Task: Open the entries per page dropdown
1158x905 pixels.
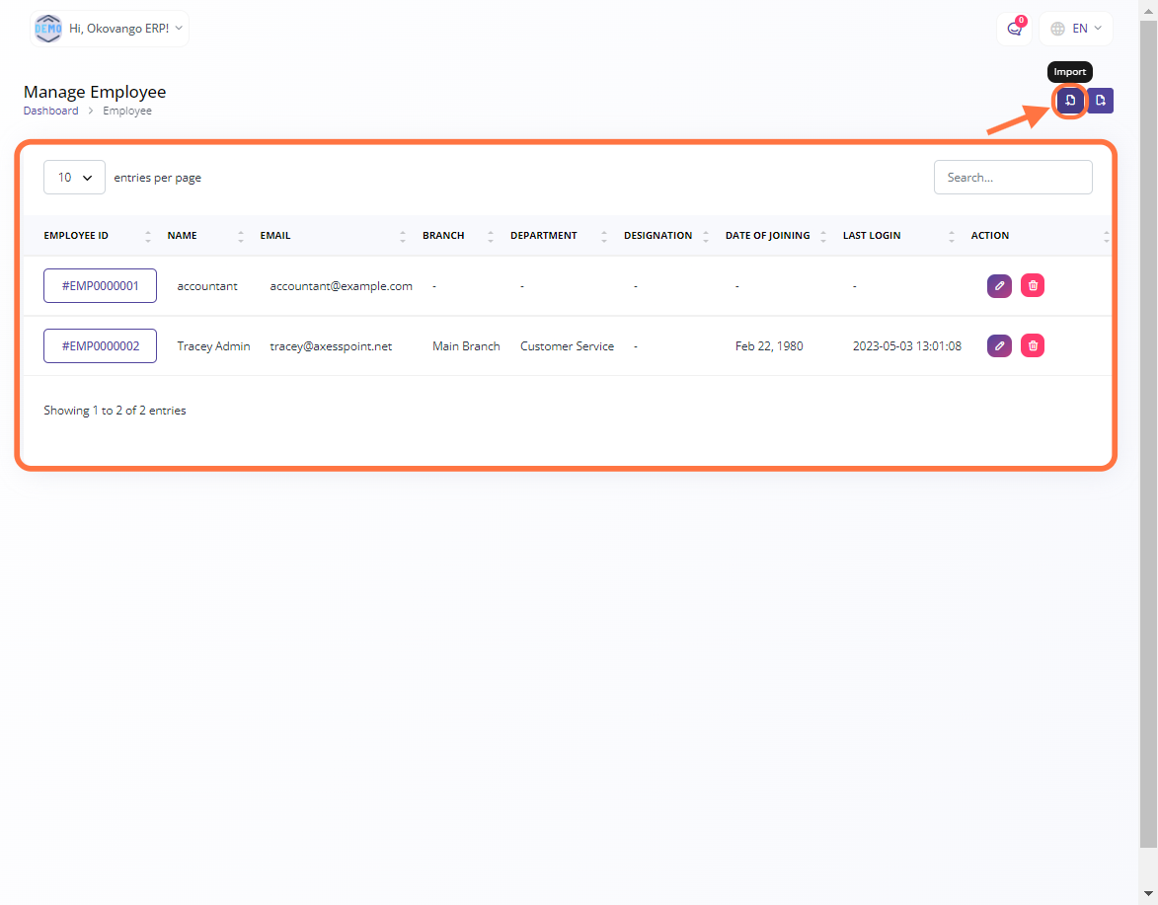Action: tap(74, 178)
